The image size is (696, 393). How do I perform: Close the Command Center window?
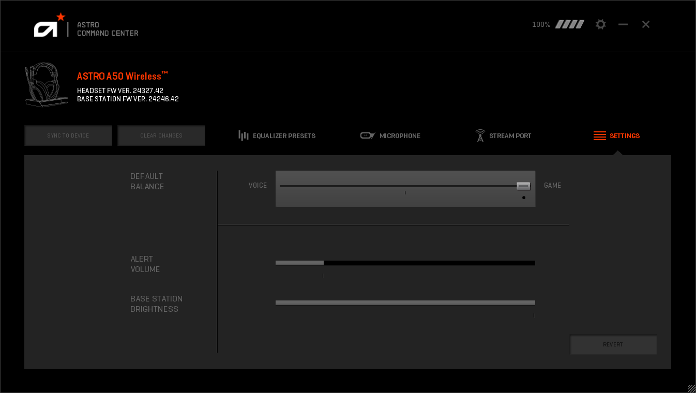646,24
